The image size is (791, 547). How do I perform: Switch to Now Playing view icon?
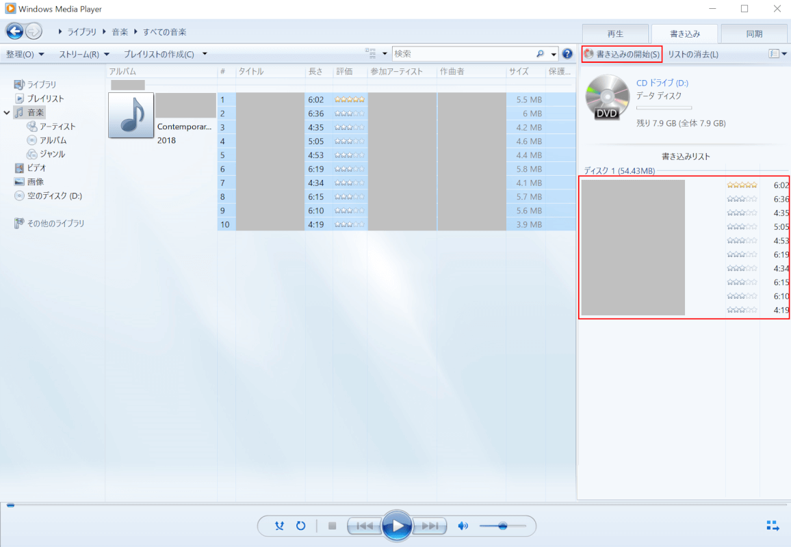[x=773, y=526]
